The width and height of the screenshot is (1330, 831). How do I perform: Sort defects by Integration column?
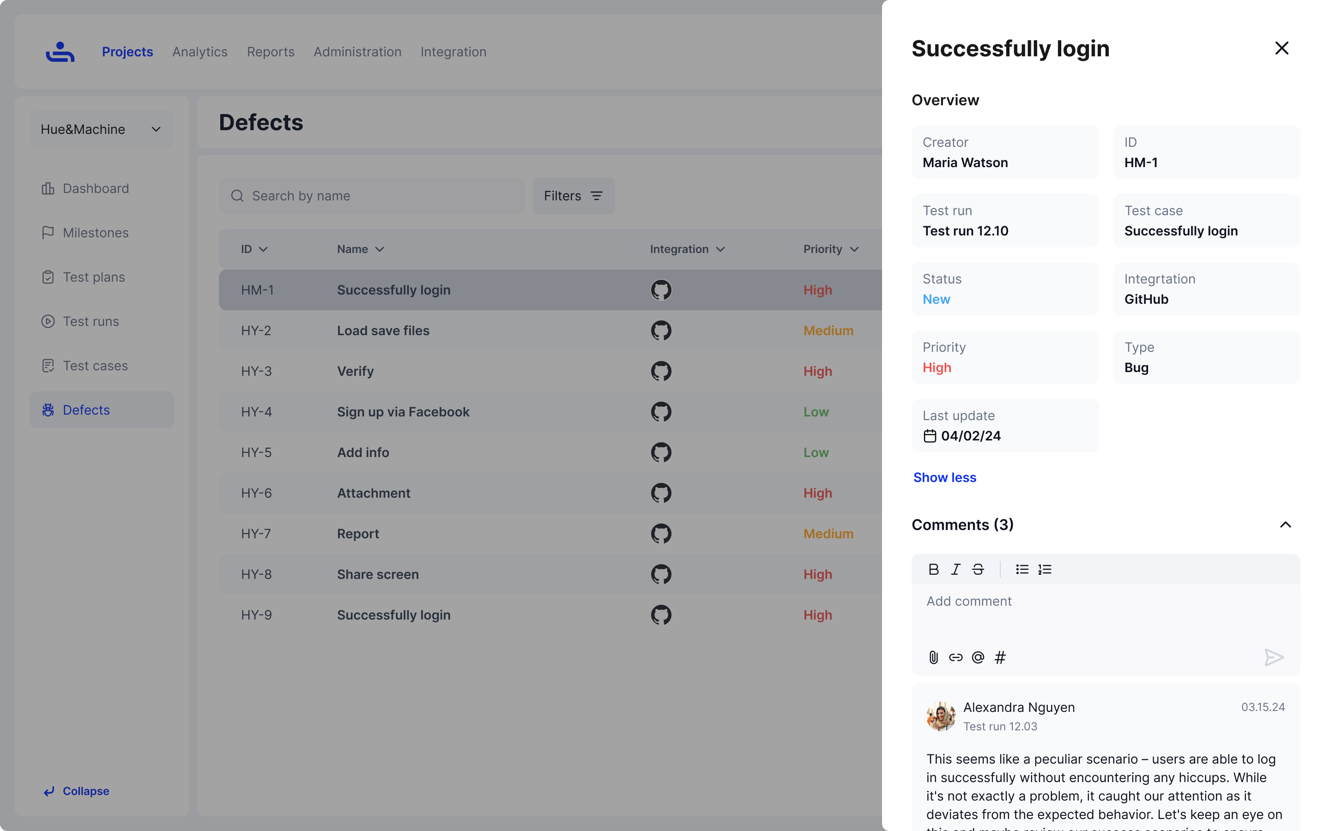(687, 249)
